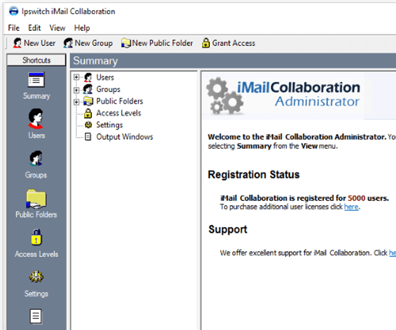Click the Users icon in tree
The height and width of the screenshot is (330, 396).
pos(88,78)
